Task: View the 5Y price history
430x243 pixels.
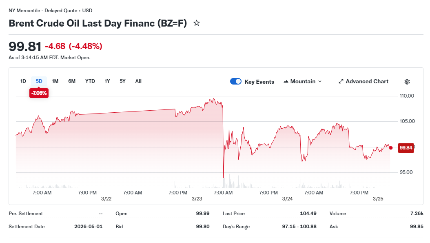Action: point(122,81)
